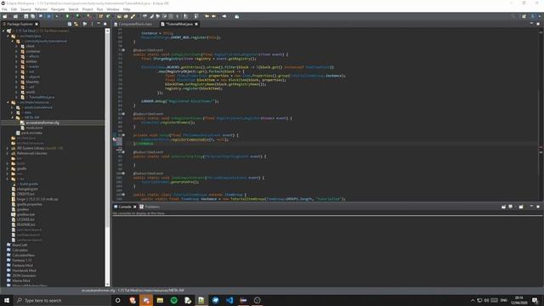This screenshot has width=544, height=306.
Task: Maximize the Package Explorer view
Action: tap(105, 24)
